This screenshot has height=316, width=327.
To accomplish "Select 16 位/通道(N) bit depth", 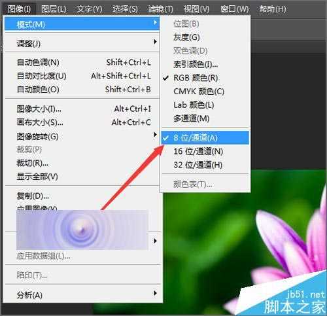I will [x=205, y=151].
